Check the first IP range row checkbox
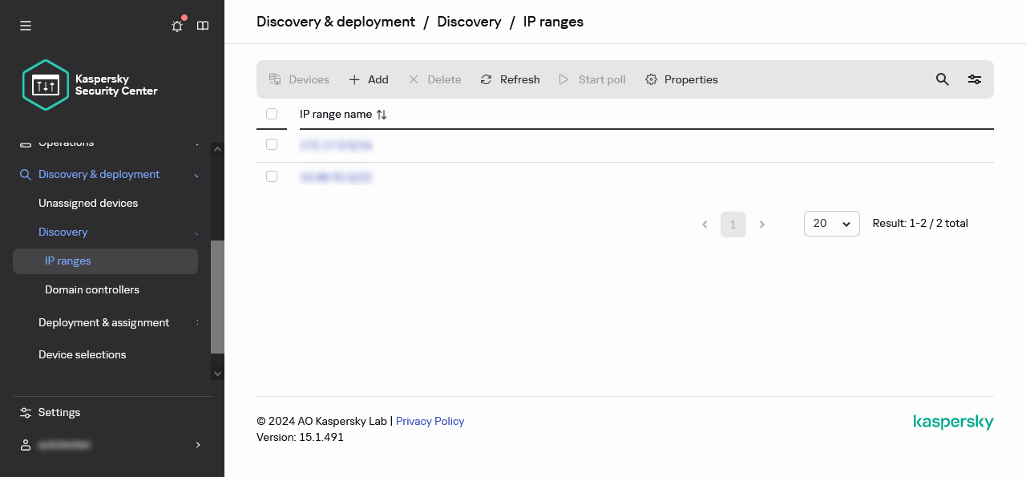The height and width of the screenshot is (477, 1026). pyautogui.click(x=272, y=144)
